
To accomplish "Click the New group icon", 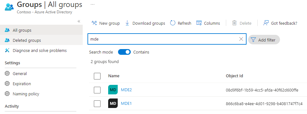I will [94, 23].
